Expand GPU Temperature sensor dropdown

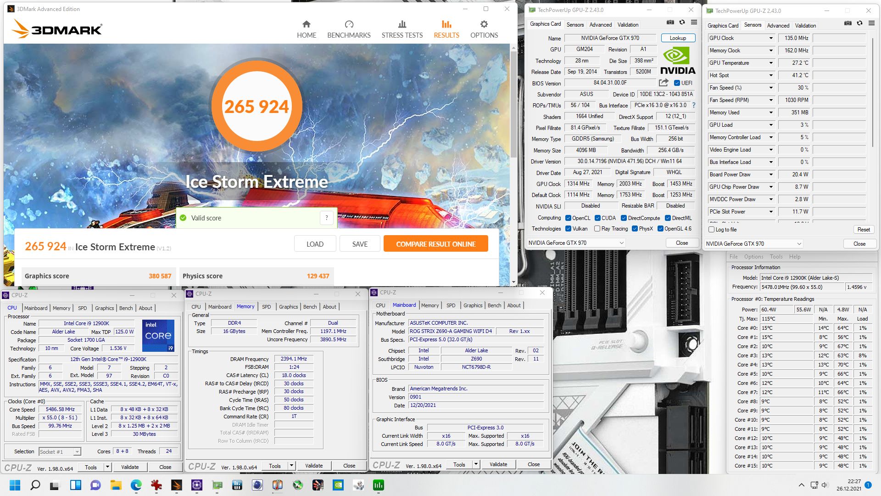pyautogui.click(x=771, y=63)
